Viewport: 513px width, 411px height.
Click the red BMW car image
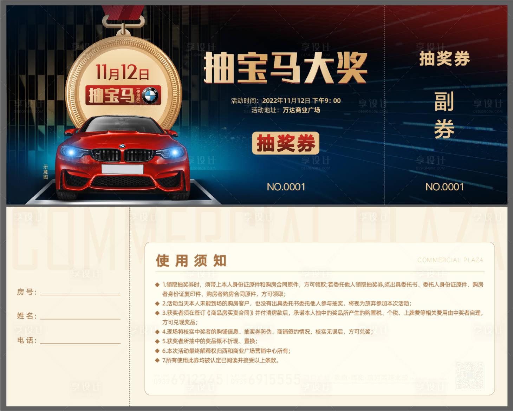click(x=122, y=158)
